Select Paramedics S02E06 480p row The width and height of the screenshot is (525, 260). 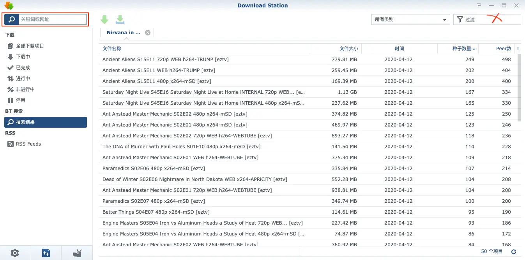click(308, 169)
